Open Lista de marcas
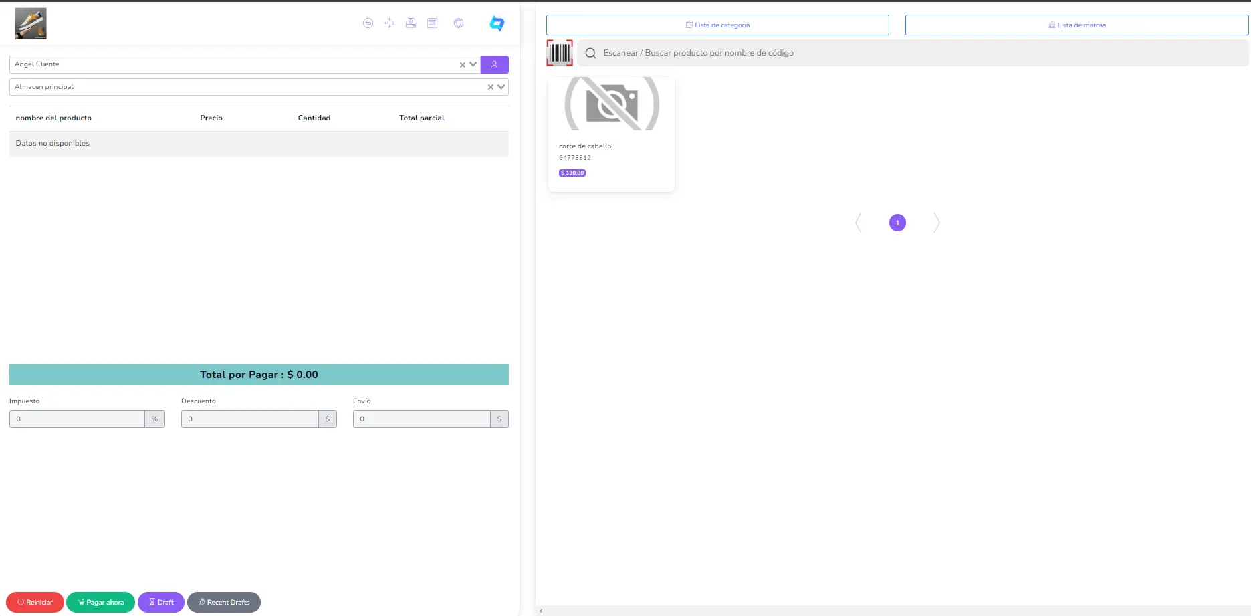1251x616 pixels. (1076, 25)
